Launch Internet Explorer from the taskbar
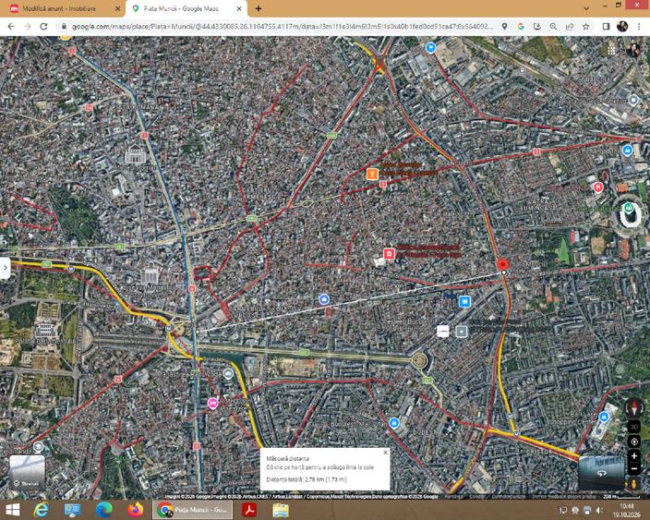The image size is (650, 520). tap(41, 510)
